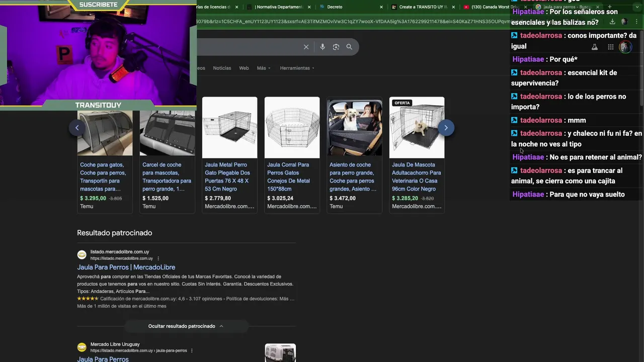Screen dimensions: 644x362
Task: Open Google apps grid
Action: click(x=610, y=47)
